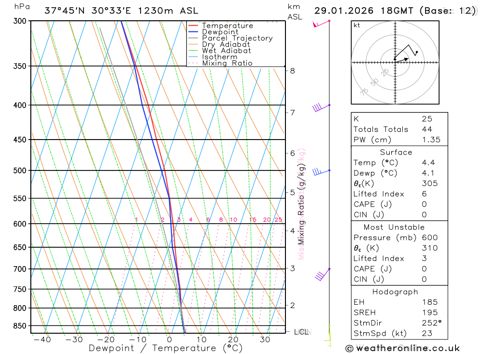Screen dimensions: 483x354
Task: Click the coordinates title '37°45'N 30°33'E 1230m ASL'
Action: click(x=121, y=11)
